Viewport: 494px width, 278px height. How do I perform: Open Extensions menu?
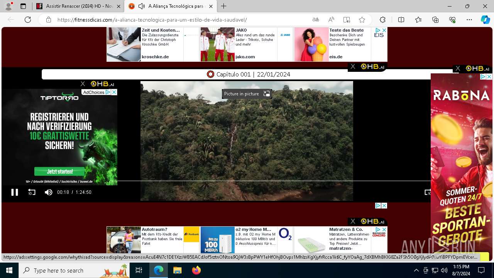click(382, 20)
